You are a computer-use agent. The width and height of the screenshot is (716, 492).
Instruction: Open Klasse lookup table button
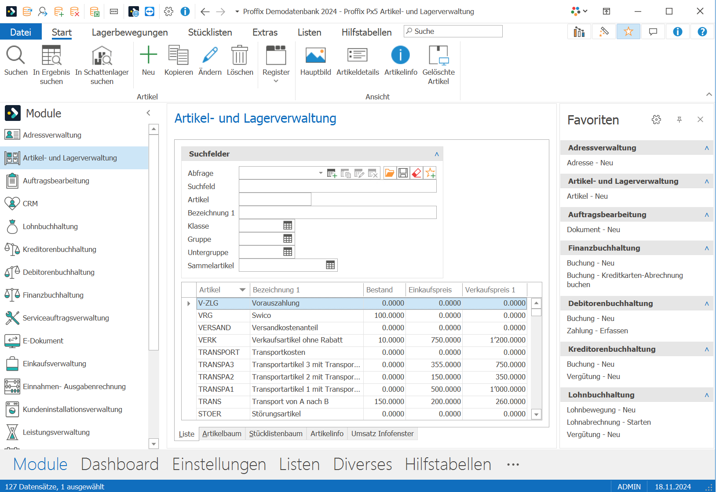[x=288, y=226]
